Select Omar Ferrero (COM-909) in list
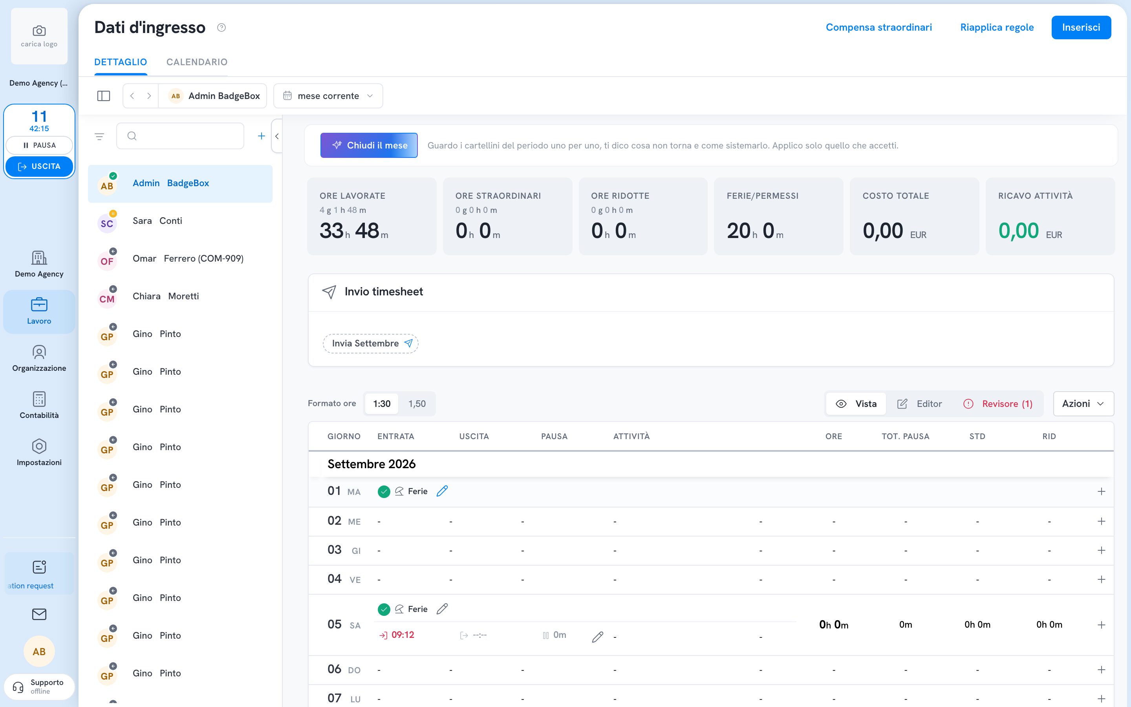 (x=180, y=258)
